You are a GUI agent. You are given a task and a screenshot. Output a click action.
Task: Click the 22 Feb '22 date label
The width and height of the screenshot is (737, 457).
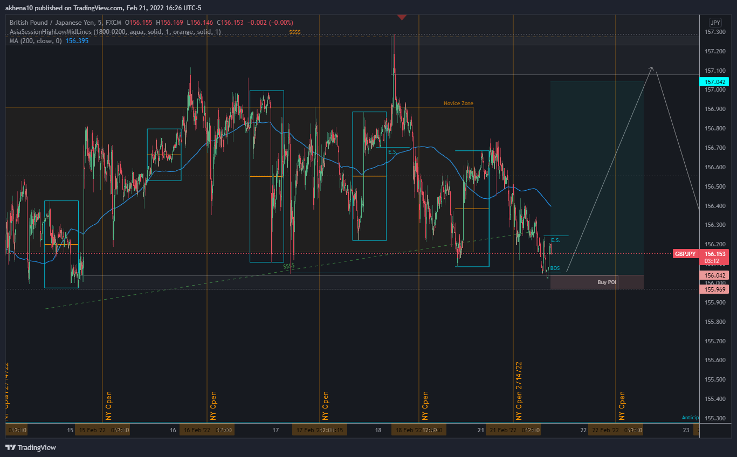pos(605,431)
